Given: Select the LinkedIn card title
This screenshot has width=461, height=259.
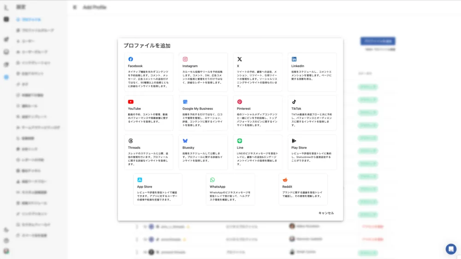Looking at the screenshot, I should (297, 66).
